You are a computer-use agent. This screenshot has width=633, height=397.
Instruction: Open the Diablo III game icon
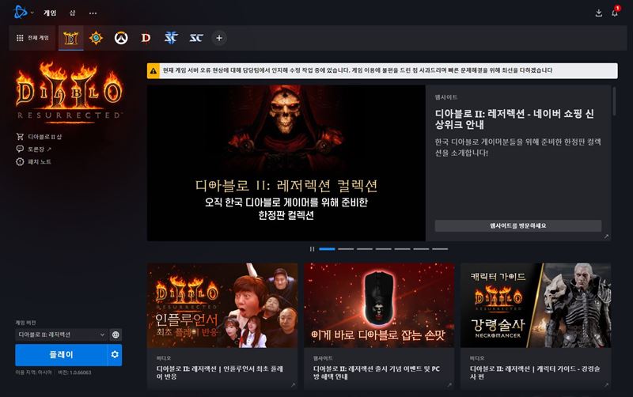click(146, 38)
